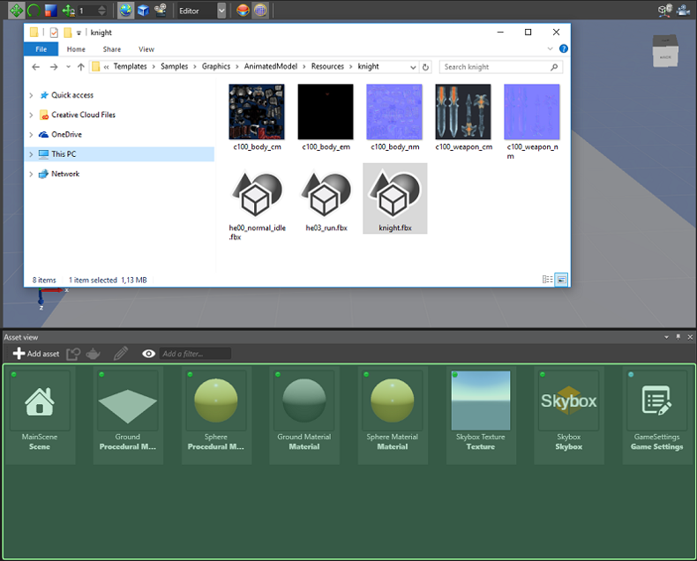Click the teapot icon in Asset view
Image resolution: width=697 pixels, height=561 pixels.
click(94, 354)
